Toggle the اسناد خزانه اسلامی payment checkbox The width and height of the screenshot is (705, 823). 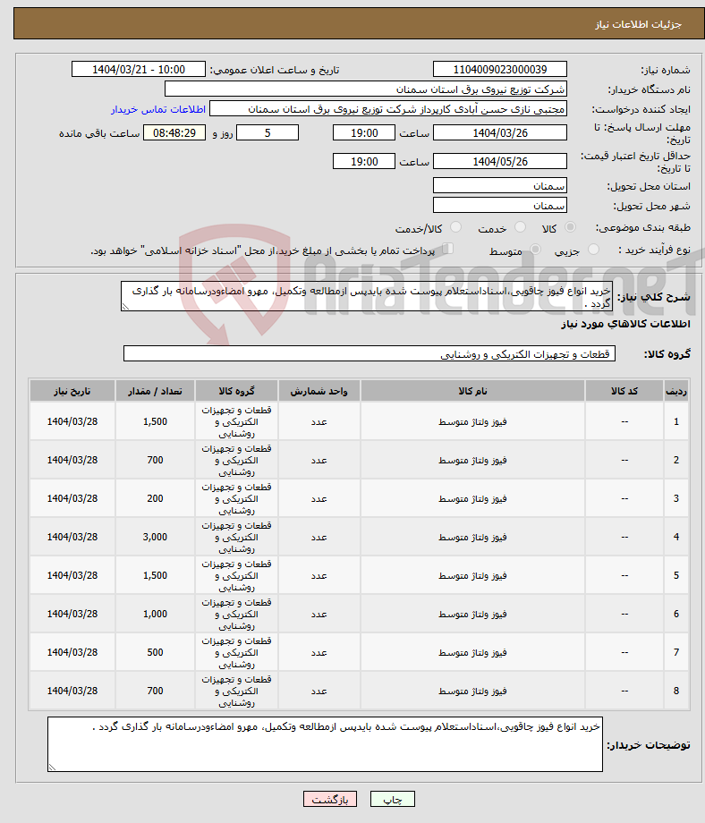[447, 249]
